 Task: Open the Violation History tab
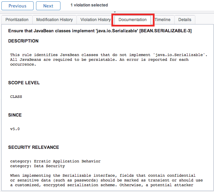pyautogui.click(x=95, y=20)
